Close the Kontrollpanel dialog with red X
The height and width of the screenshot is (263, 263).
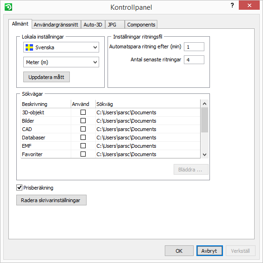pyautogui.click(x=249, y=5)
